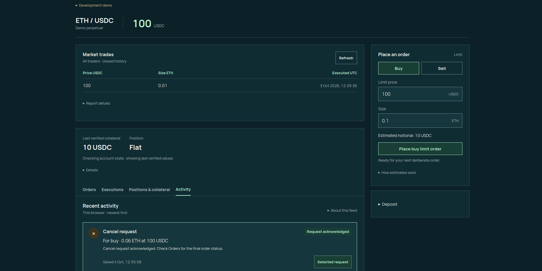The height and width of the screenshot is (271, 542).
Task: Open the Orders tab
Action: [x=89, y=190]
